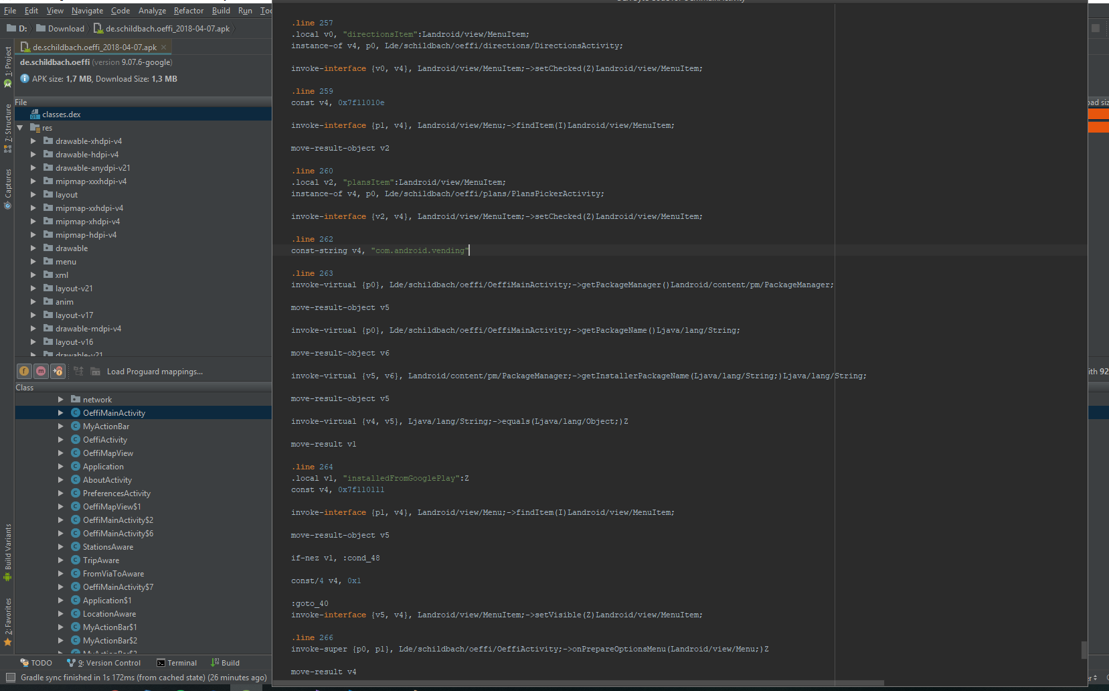1109x691 pixels.
Task: Click the apk file breadcrumb
Action: (162, 29)
